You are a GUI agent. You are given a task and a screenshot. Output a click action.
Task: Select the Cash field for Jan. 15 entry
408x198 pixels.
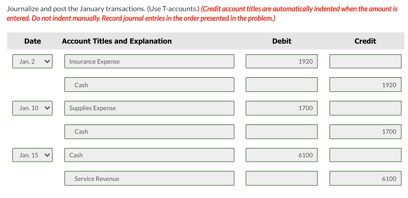(x=149, y=155)
